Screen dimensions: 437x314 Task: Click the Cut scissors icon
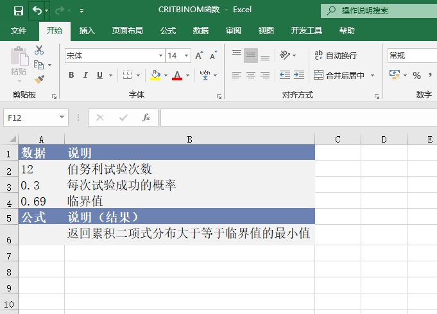39,50
